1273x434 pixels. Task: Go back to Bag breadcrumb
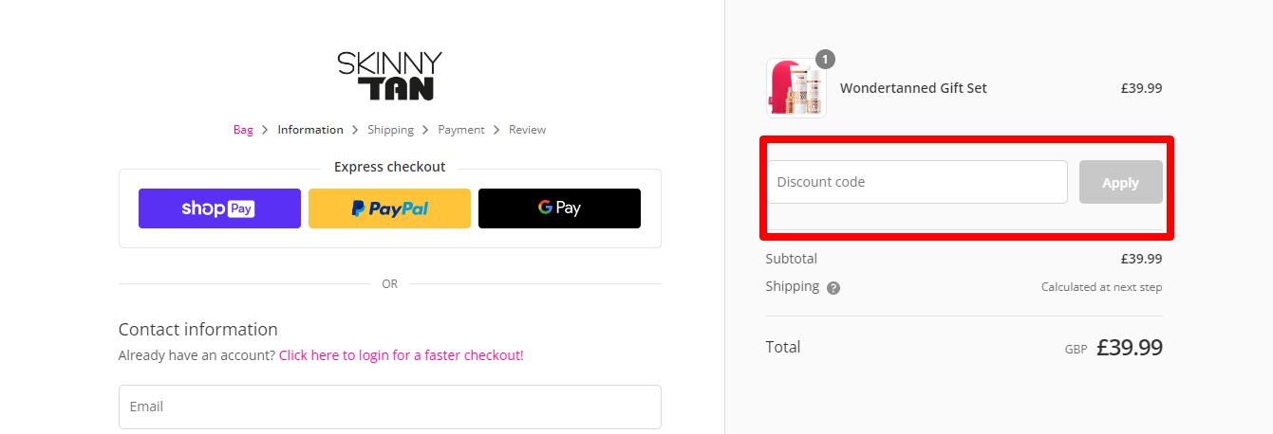(x=243, y=130)
